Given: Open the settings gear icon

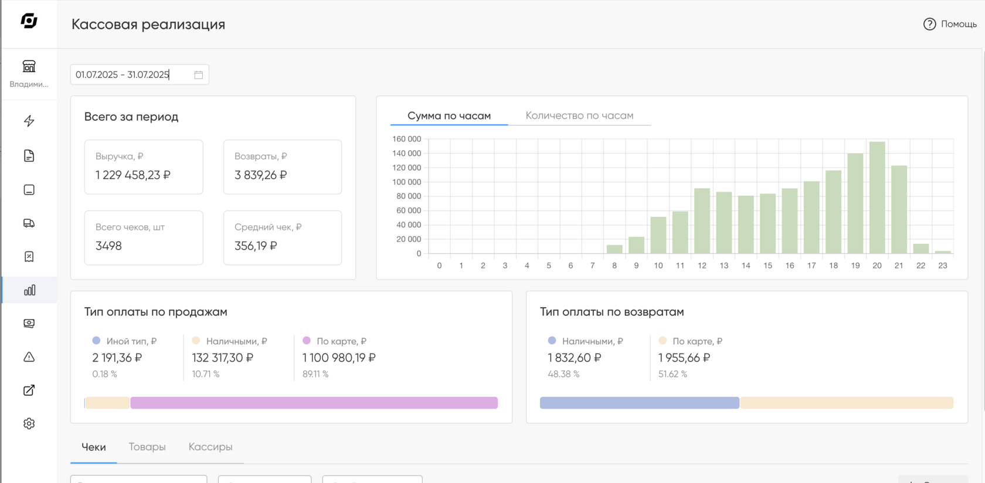Looking at the screenshot, I should coord(29,424).
